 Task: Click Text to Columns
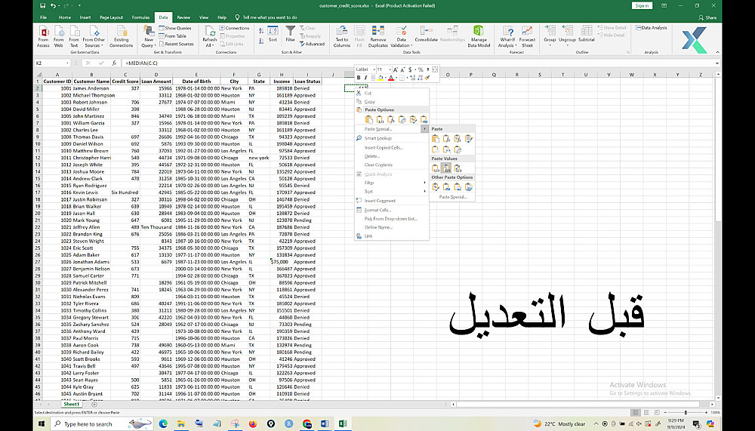(x=342, y=36)
